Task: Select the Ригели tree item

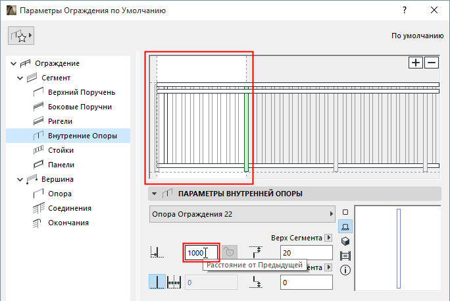Action: pyautogui.click(x=60, y=121)
